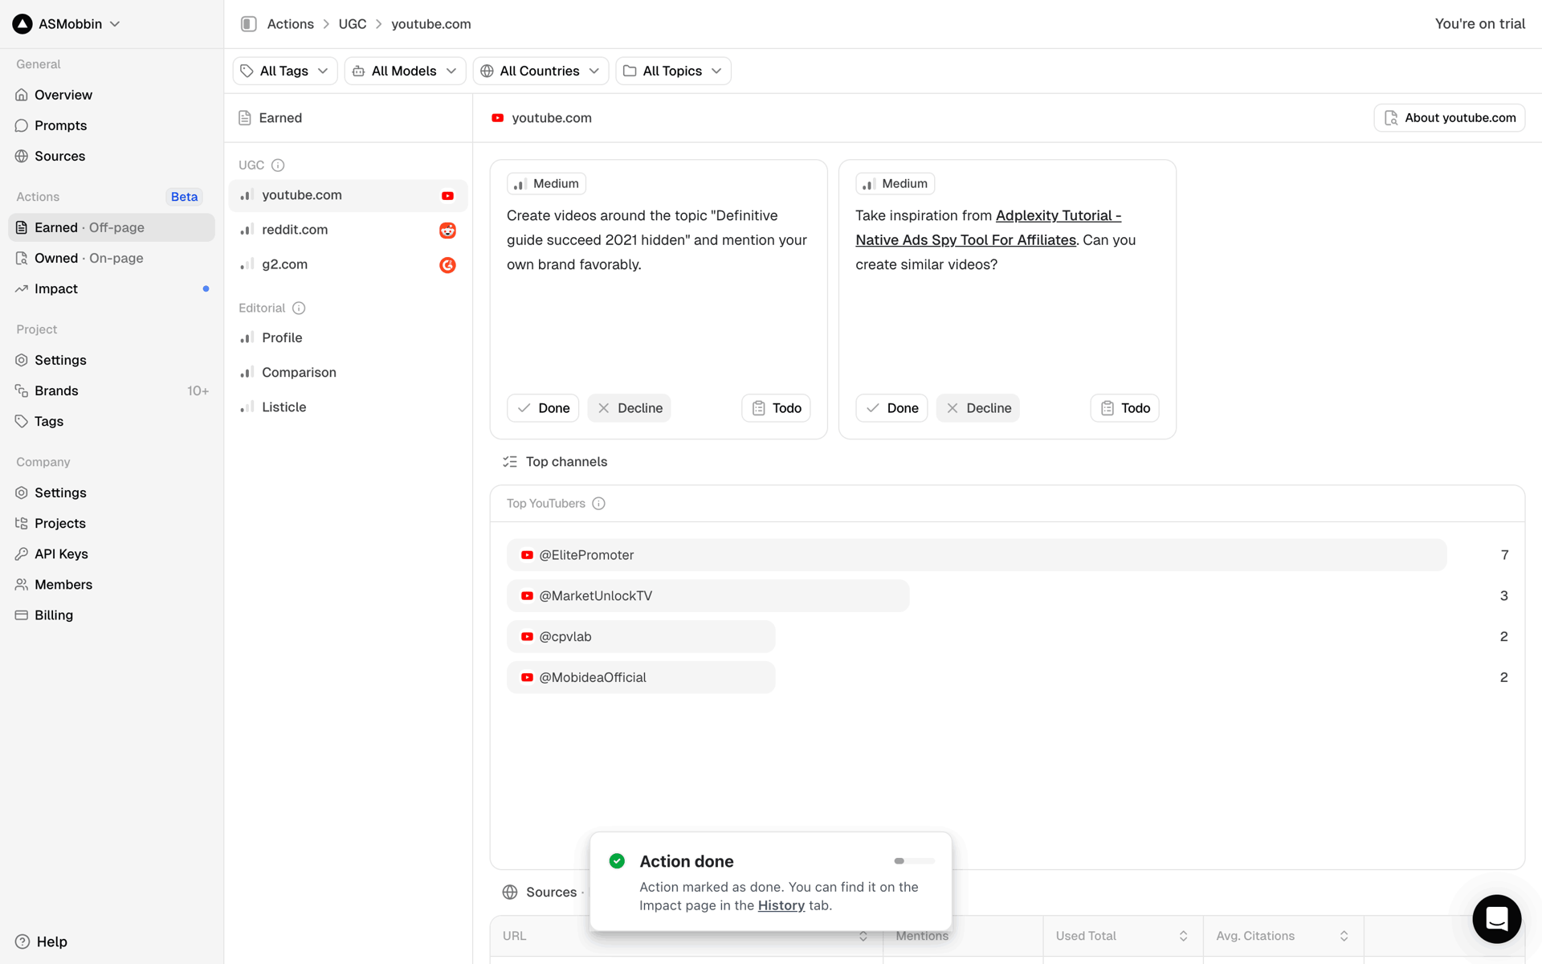Decline the Definitive guide action

point(629,408)
